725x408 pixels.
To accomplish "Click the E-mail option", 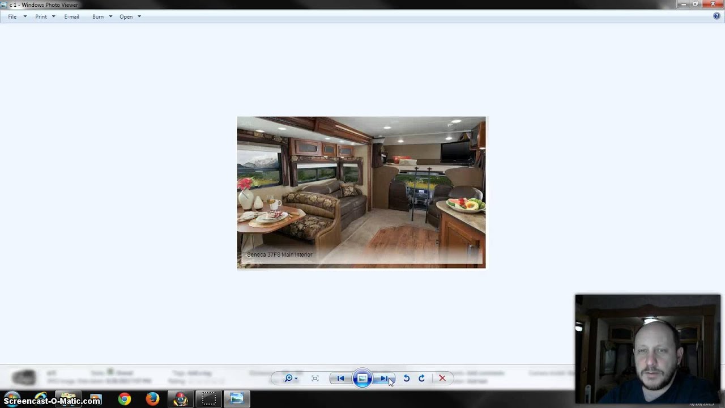I will (71, 17).
